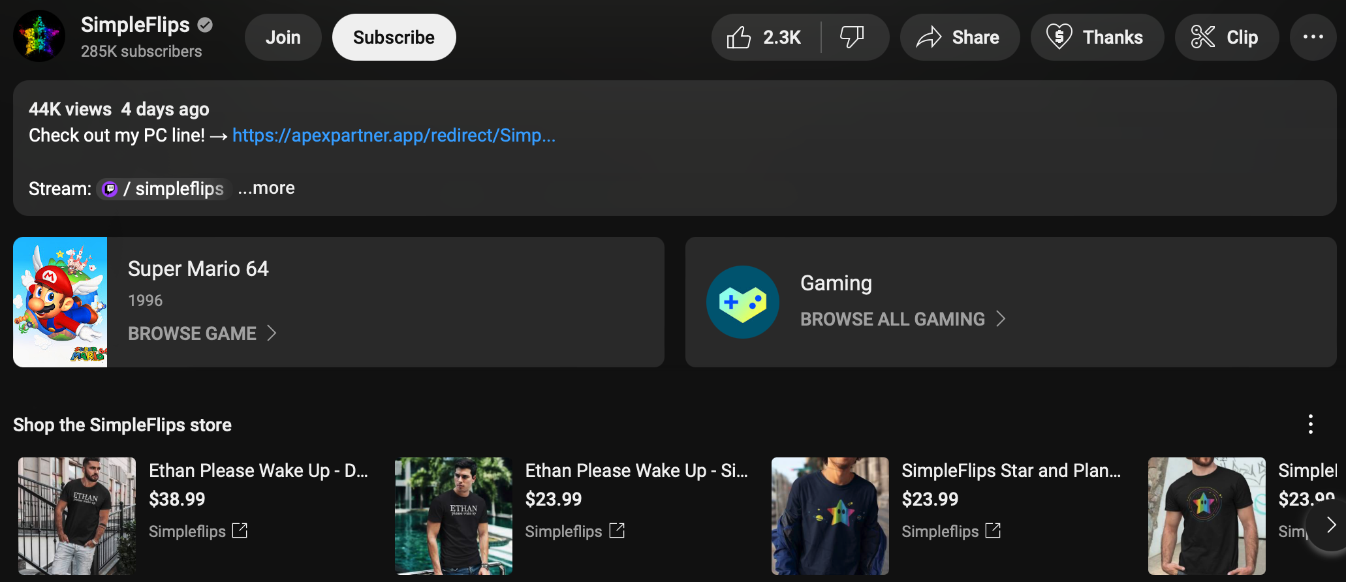Open the navy Star and Planets long sleeve image
Image resolution: width=1346 pixels, height=582 pixels.
pos(830,516)
